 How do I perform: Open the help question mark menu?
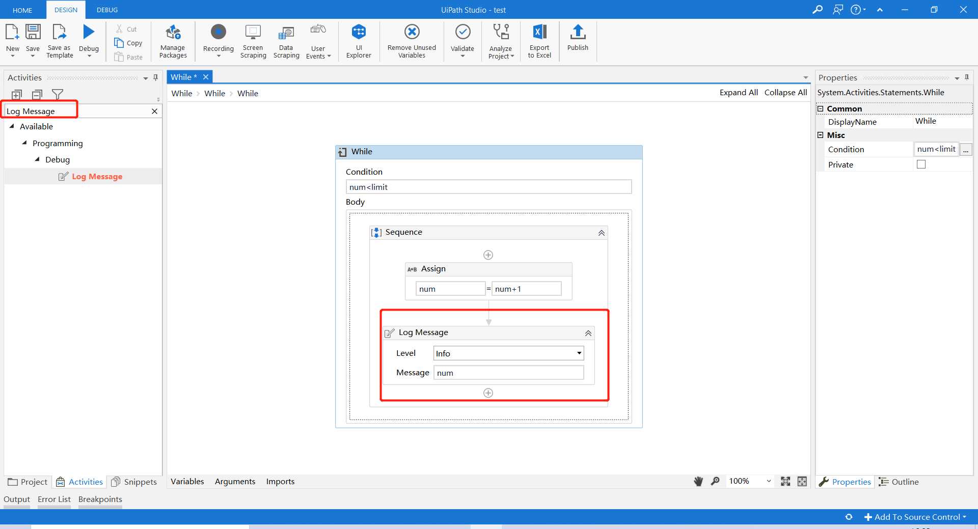(858, 10)
